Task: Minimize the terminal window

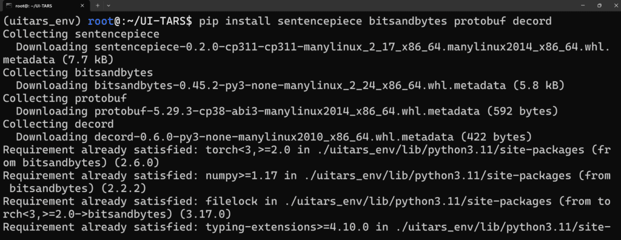Action: pyautogui.click(x=582, y=5)
